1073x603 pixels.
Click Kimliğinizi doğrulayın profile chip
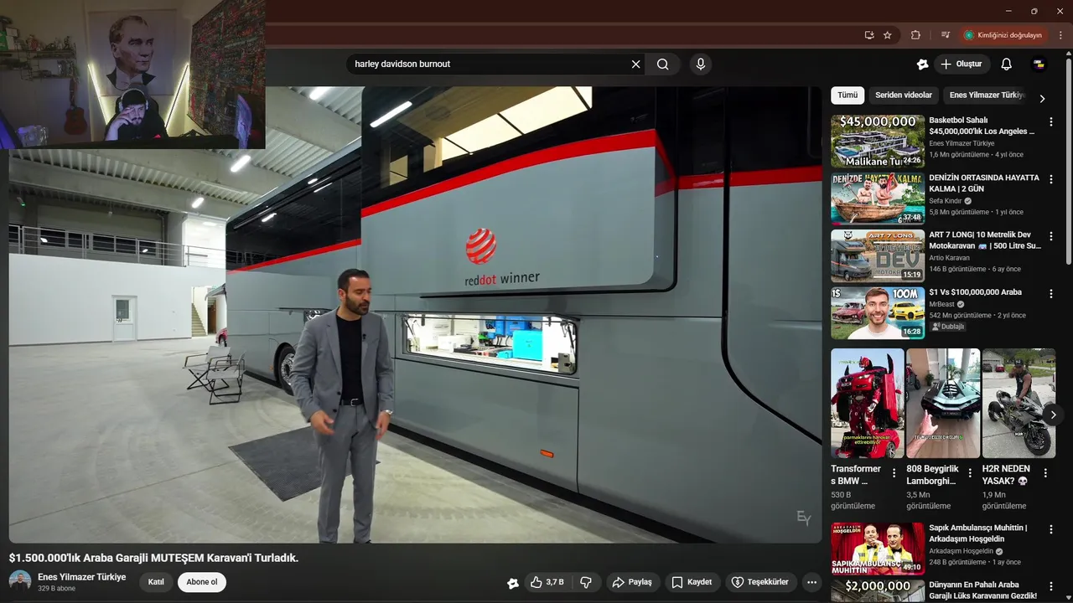pos(1003,35)
